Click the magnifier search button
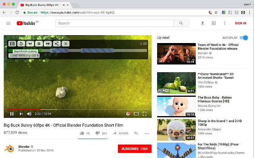The width and height of the screenshot is (254, 158). click(x=181, y=23)
